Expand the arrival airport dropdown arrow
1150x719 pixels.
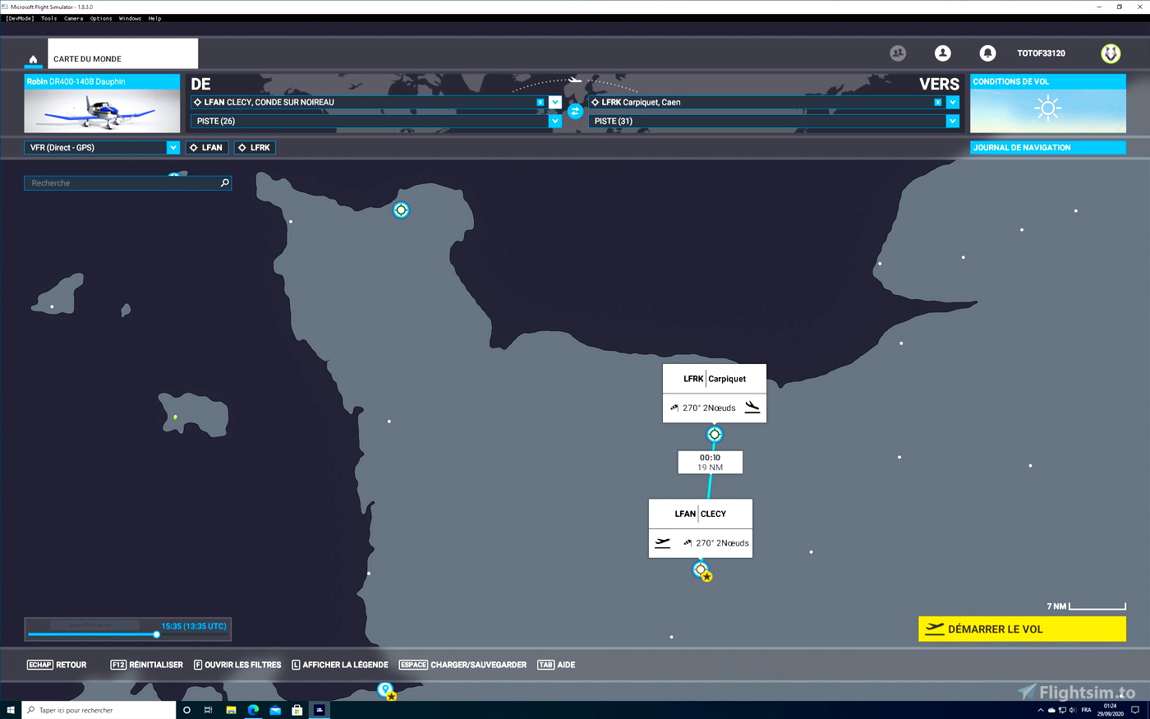click(953, 103)
